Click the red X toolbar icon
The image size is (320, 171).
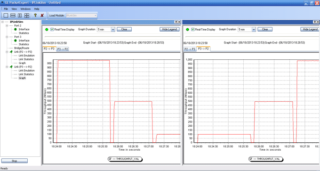pos(42,16)
